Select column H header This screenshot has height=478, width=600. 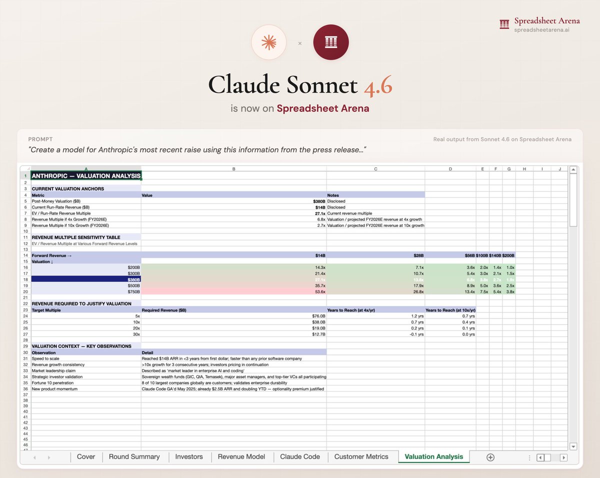point(524,169)
